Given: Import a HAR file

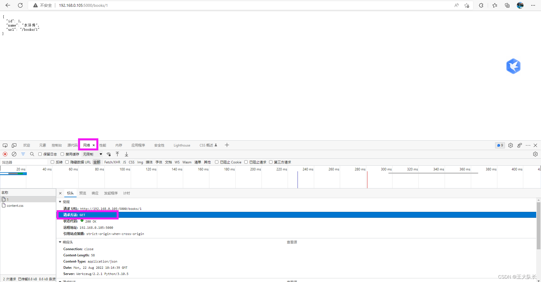Looking at the screenshot, I should tap(117, 154).
